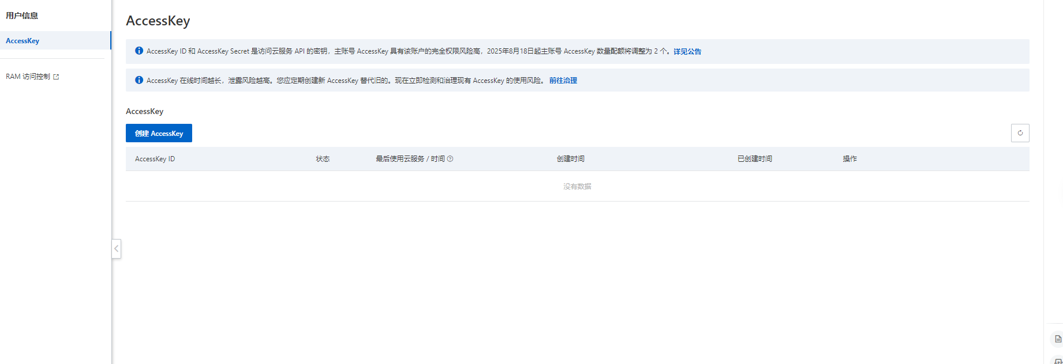Click help icon beside 最后使用云服务 / 时间

click(x=450, y=159)
